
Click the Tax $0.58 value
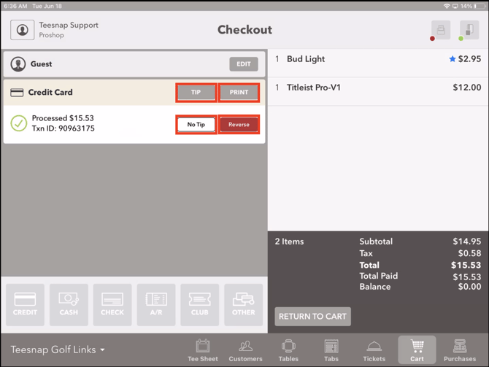[469, 253]
